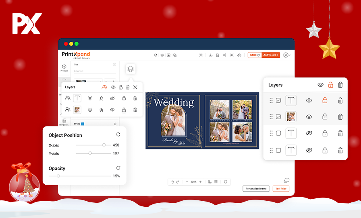The image size is (361, 218).
Task: Click the fullscreen expand icon
Action: pos(201,55)
